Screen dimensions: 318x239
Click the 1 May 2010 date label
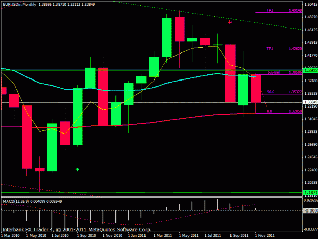36,235
